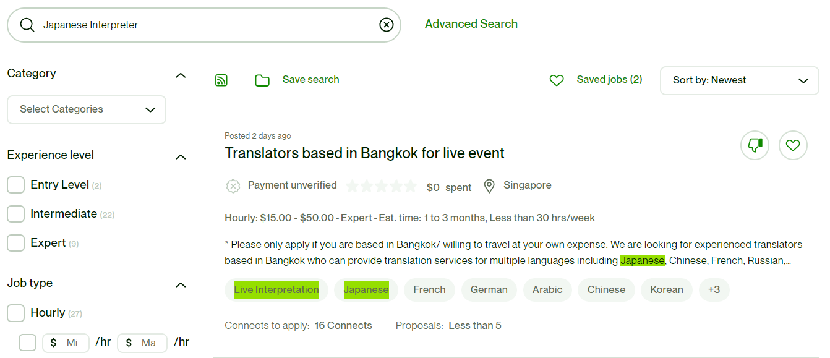The width and height of the screenshot is (830, 358).
Task: Clear the search field with X icon
Action: [386, 25]
